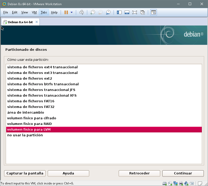Open the power options dropdown arrow
This screenshot has width=208, height=186.
(71, 12)
